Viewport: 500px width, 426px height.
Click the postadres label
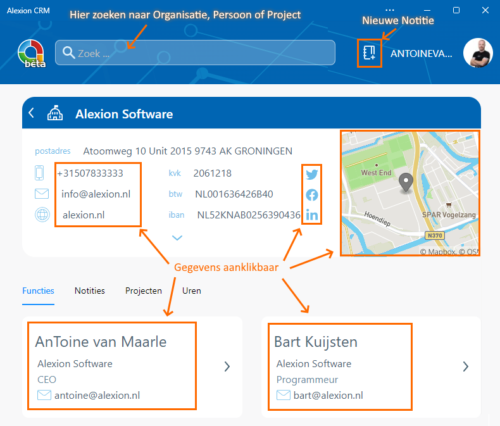[53, 151]
